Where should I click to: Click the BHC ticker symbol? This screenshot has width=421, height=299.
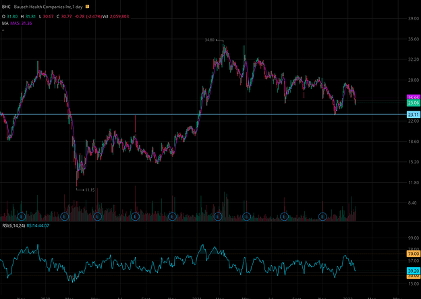pos(6,7)
